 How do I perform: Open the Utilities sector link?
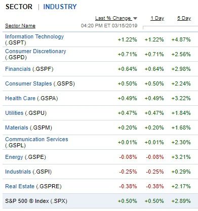(x=14, y=113)
